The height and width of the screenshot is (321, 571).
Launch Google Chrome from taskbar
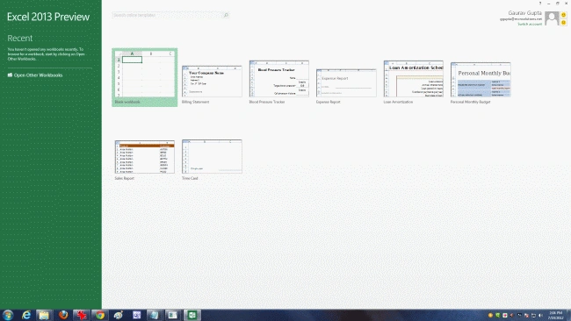point(100,315)
